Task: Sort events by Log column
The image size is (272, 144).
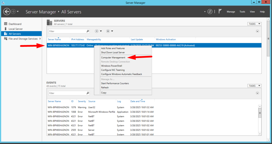Action: 119,101
